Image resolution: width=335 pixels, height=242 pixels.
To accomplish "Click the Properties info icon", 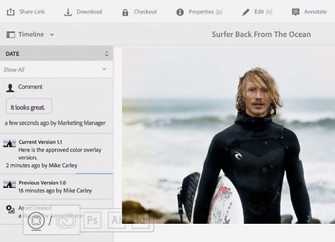I will point(180,12).
